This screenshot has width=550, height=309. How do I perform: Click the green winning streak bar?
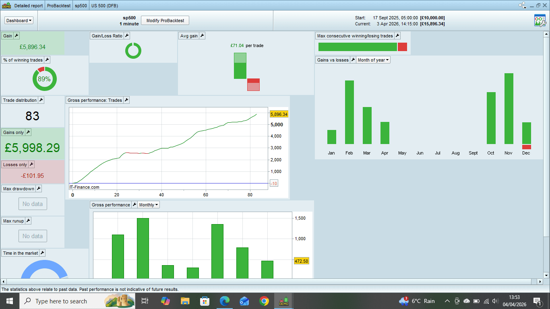pyautogui.click(x=358, y=47)
